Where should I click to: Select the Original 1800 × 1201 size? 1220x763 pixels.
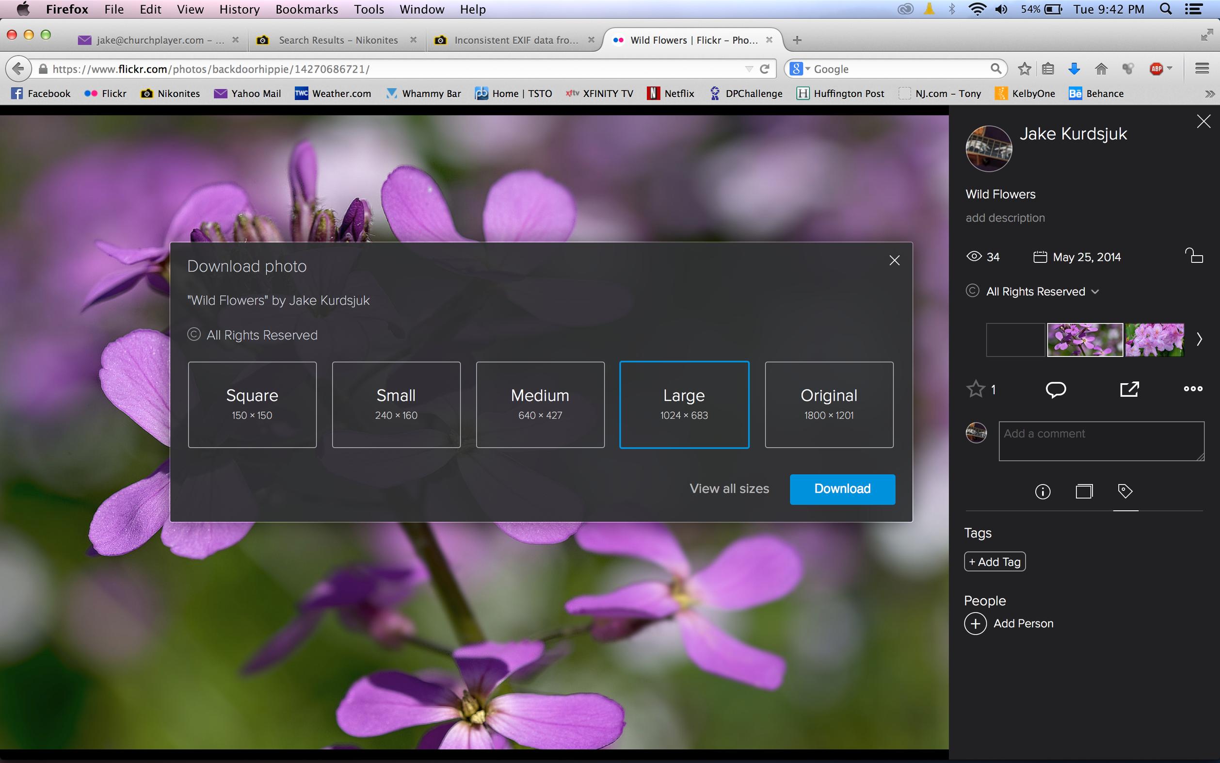click(829, 404)
